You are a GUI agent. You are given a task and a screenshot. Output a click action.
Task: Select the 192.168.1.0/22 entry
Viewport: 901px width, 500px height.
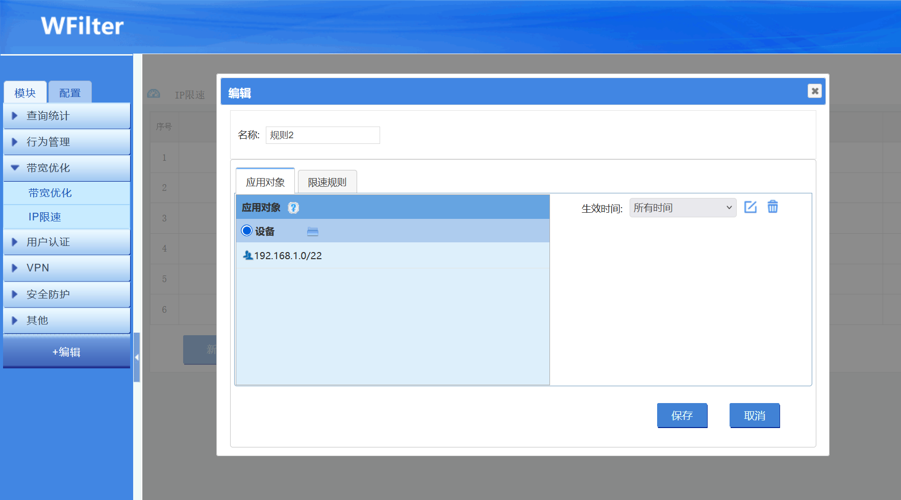tap(288, 256)
